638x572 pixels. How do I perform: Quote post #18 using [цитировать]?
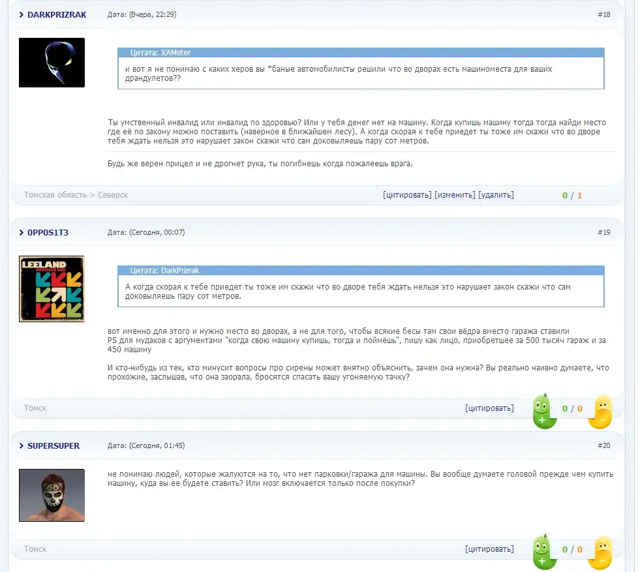click(x=407, y=195)
